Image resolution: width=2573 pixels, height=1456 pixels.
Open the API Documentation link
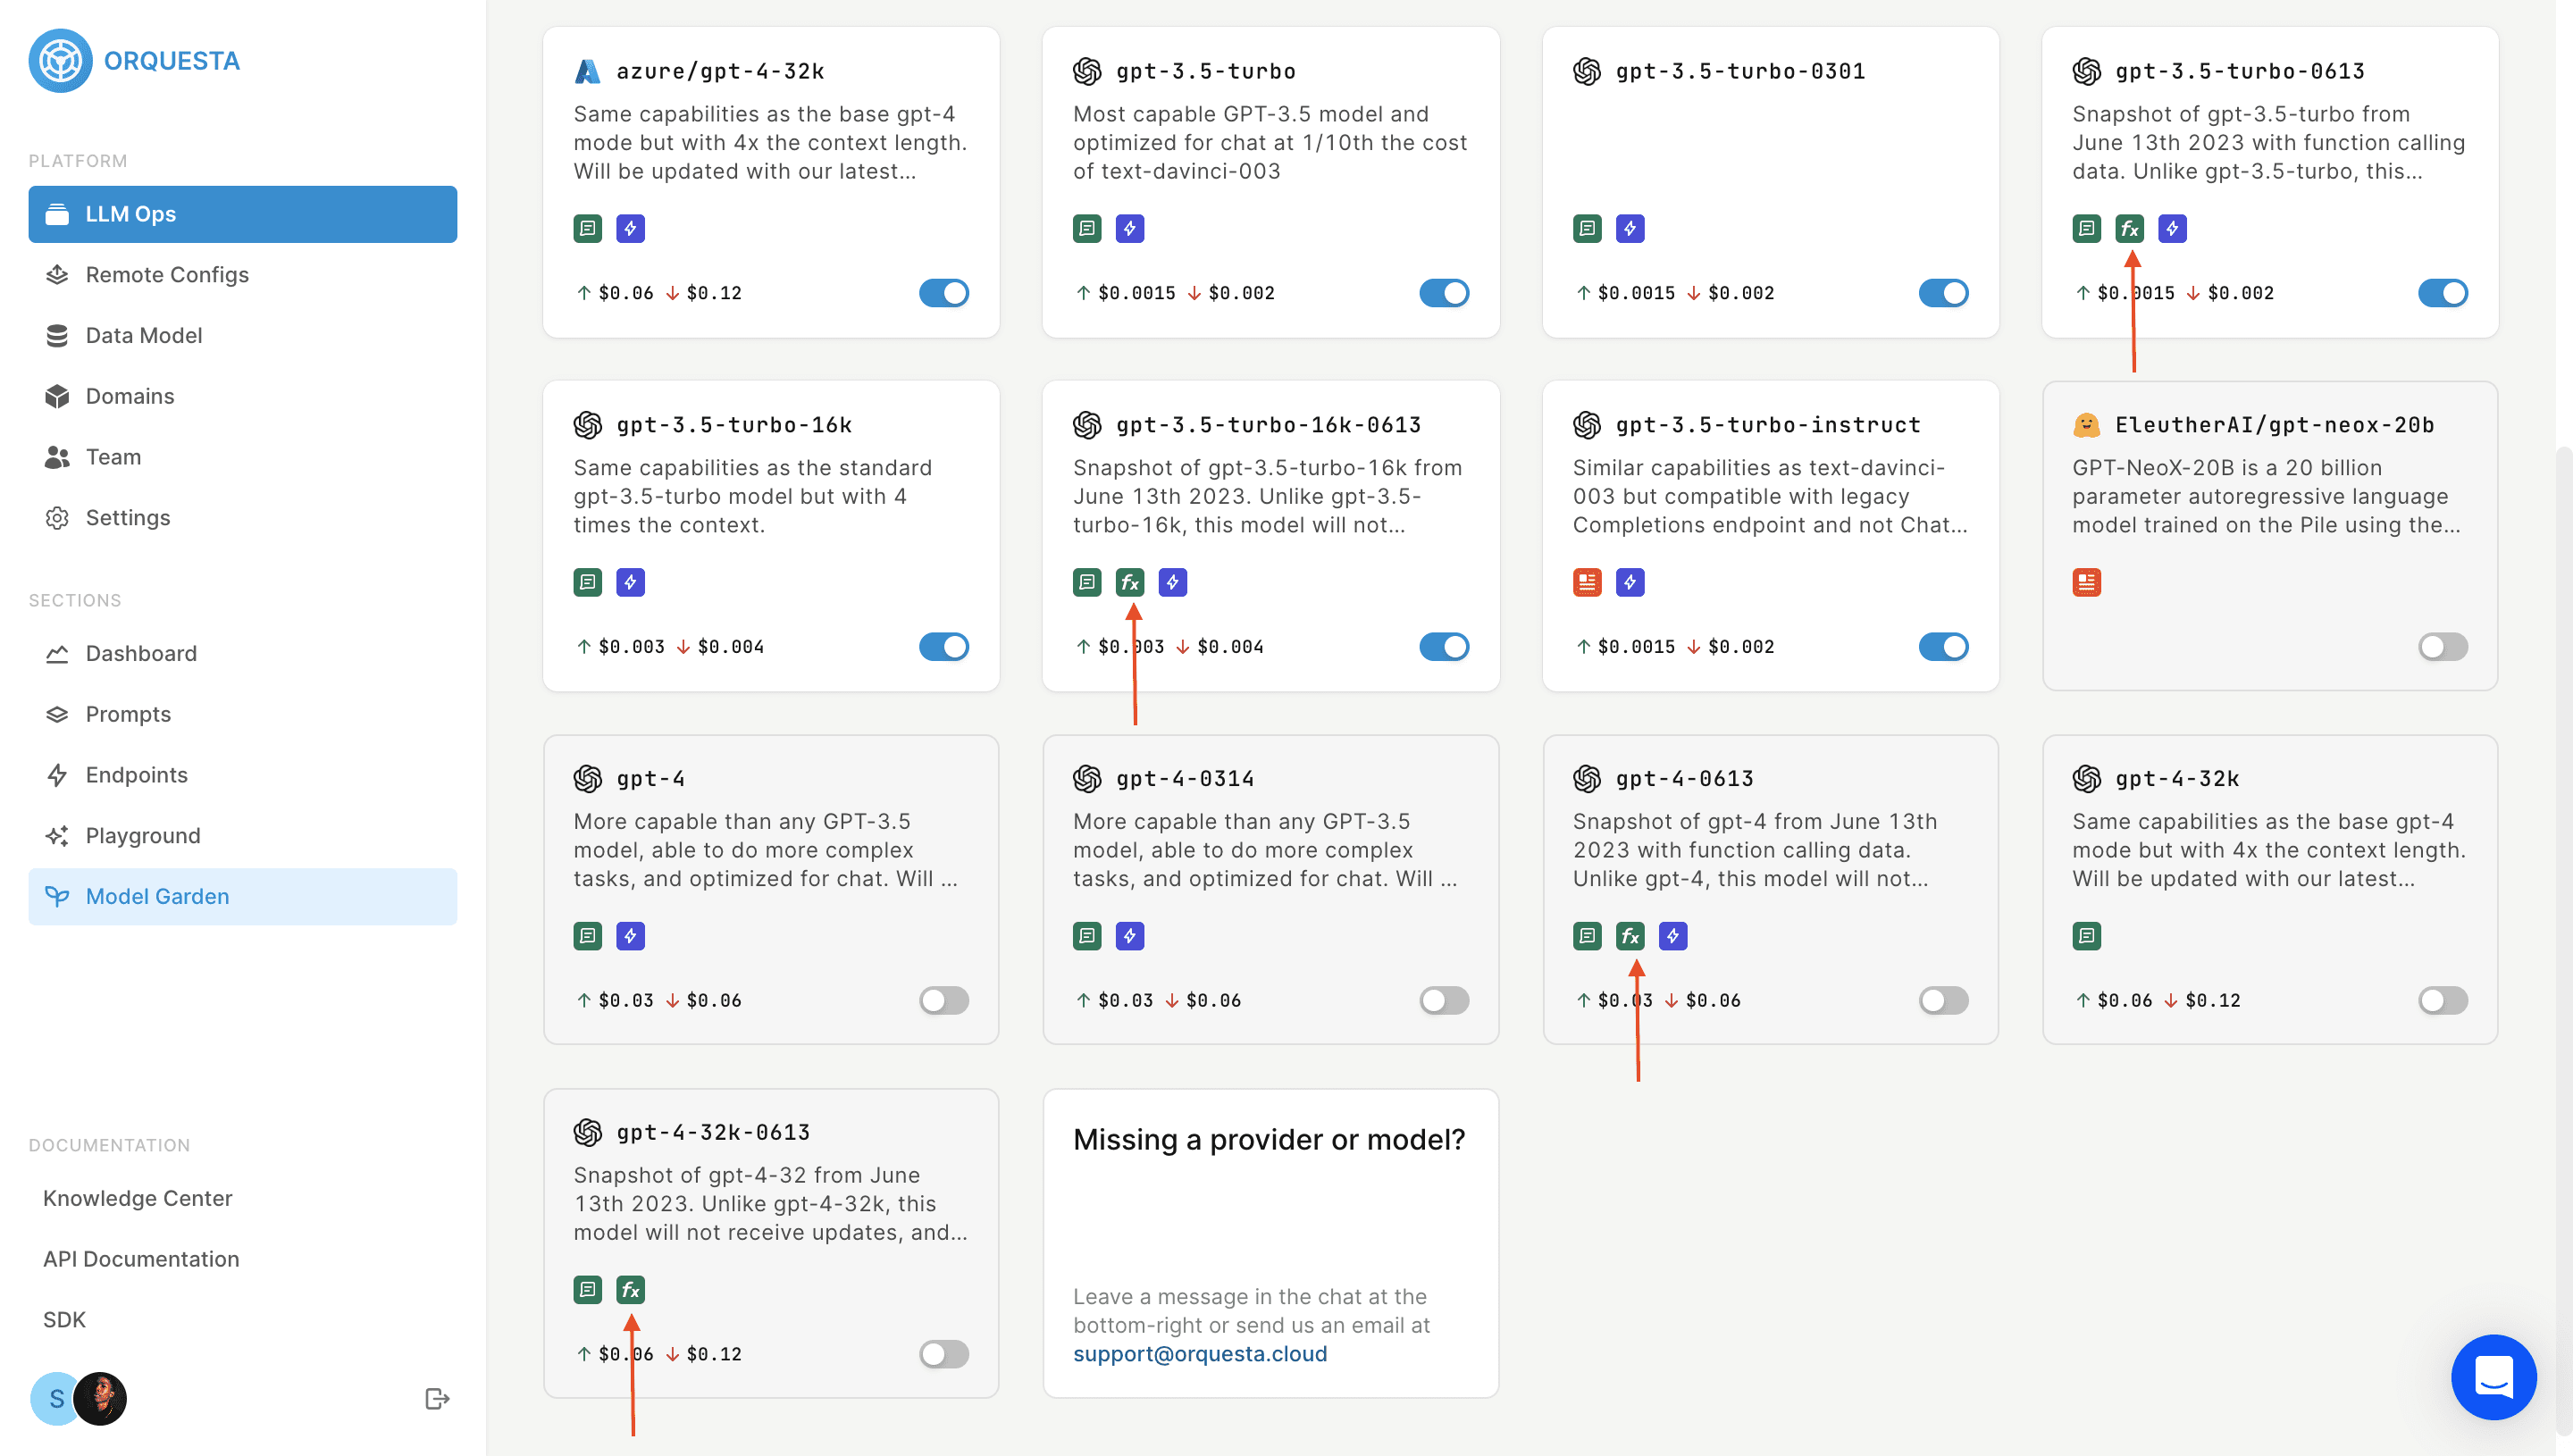point(141,1259)
